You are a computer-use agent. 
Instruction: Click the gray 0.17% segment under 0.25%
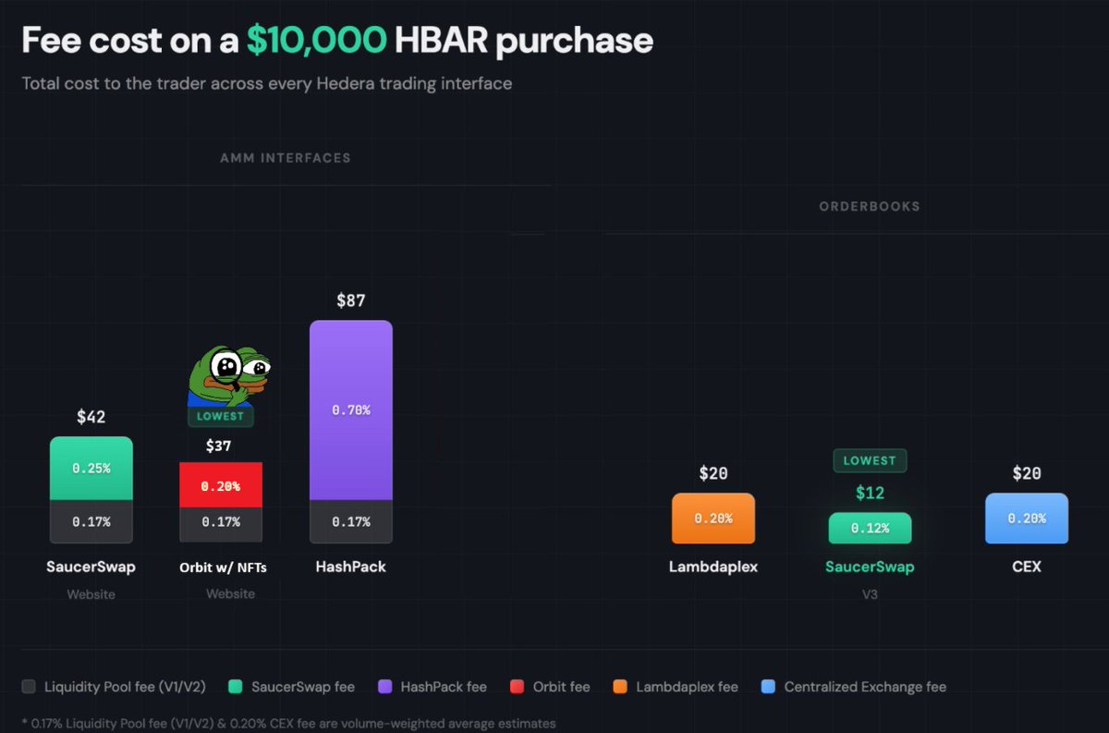[x=91, y=521]
